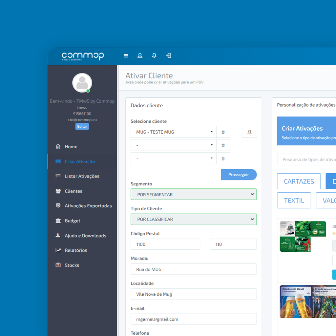The height and width of the screenshot is (336, 336).
Task: Click the Editar profile button
Action: pos(82,126)
